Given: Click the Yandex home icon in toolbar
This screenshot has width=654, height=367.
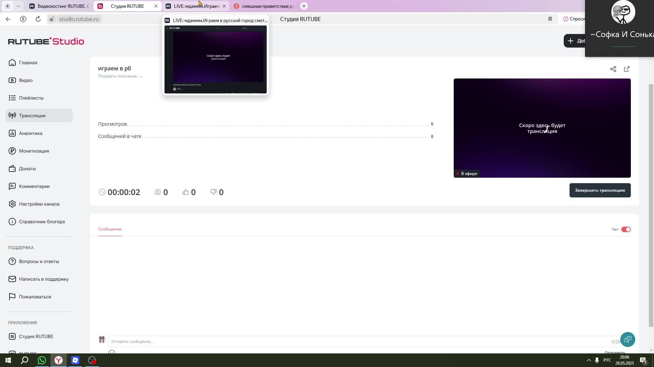Looking at the screenshot, I should [23, 19].
